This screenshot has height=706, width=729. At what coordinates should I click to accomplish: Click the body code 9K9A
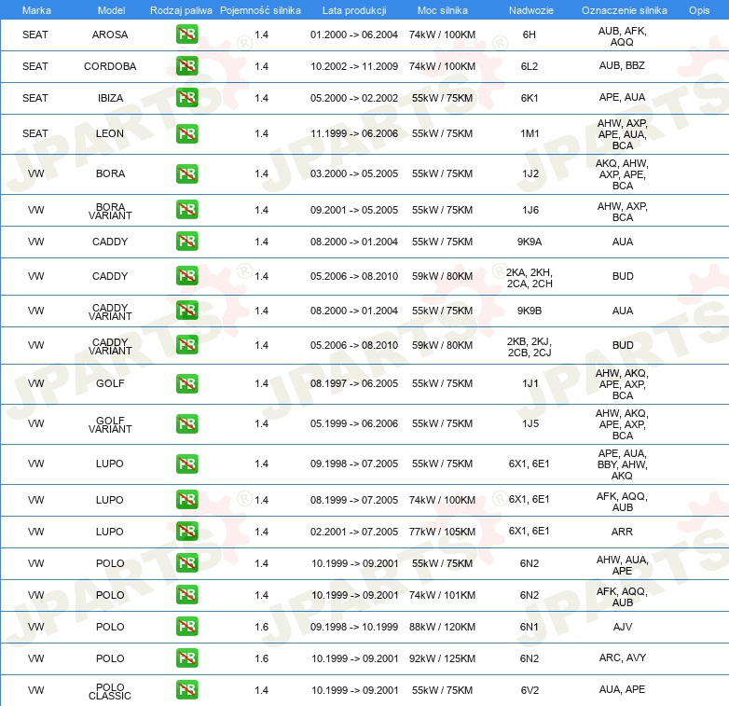[530, 242]
